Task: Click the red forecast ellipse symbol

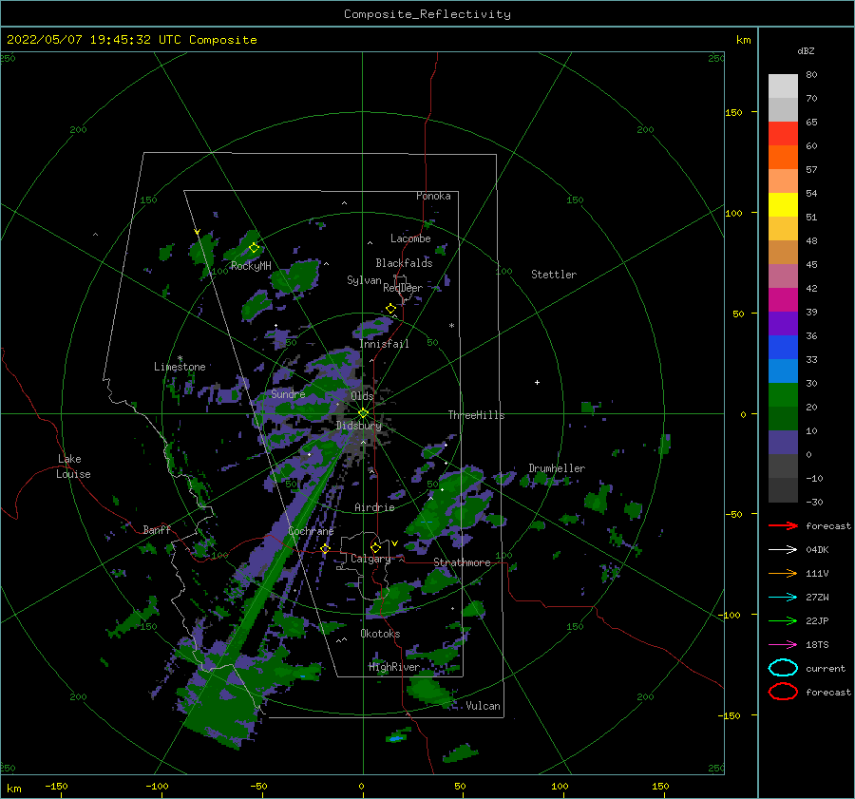Action: point(783,692)
